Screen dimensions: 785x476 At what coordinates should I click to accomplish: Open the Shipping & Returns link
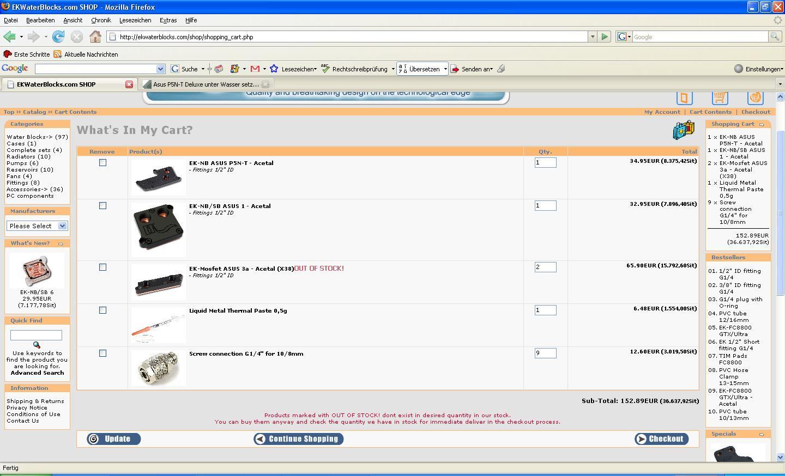[x=35, y=401]
